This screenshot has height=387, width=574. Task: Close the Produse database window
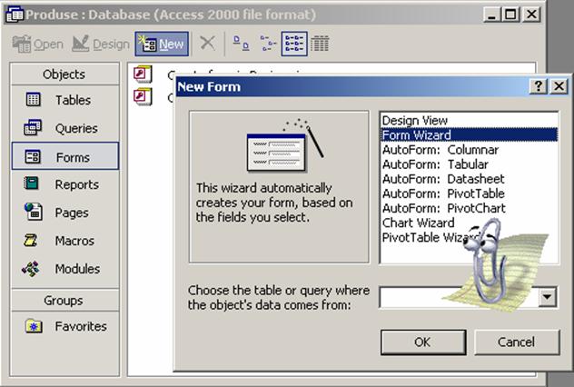tap(531, 15)
